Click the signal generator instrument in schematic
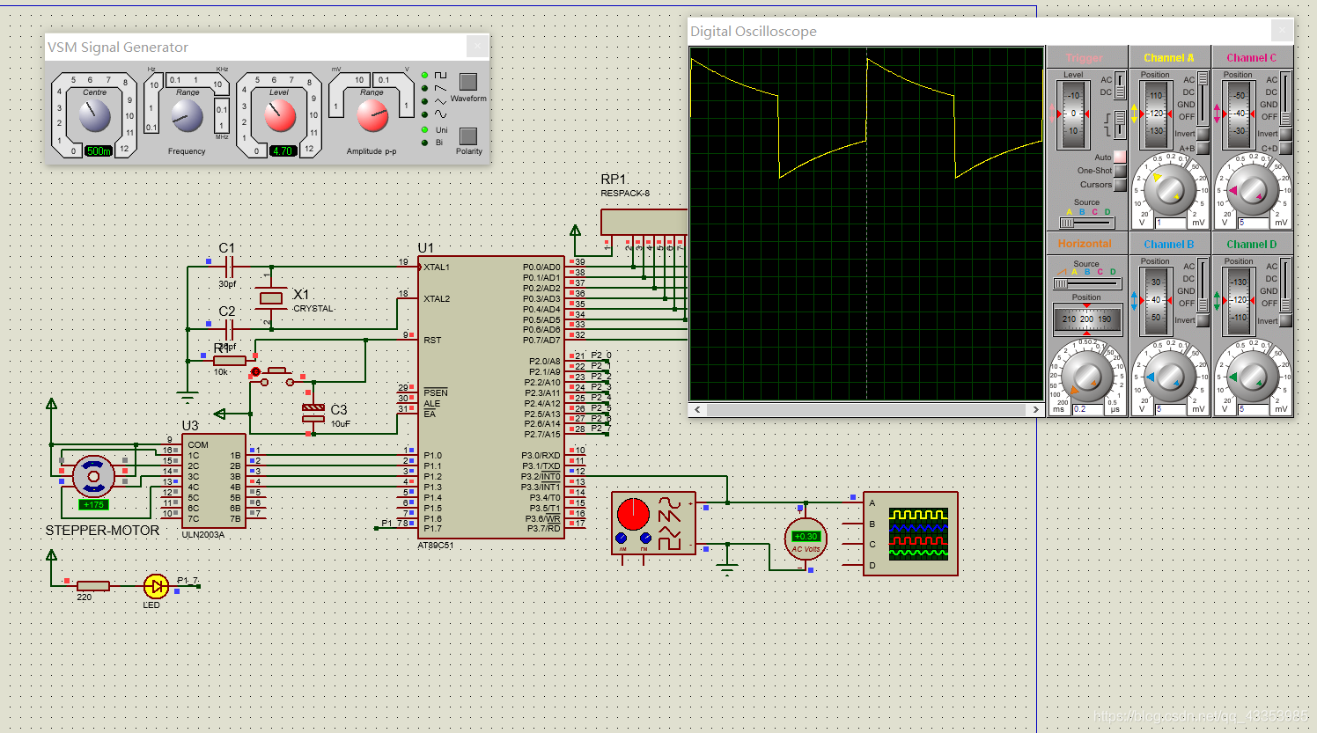The image size is (1317, 733). coord(653,523)
